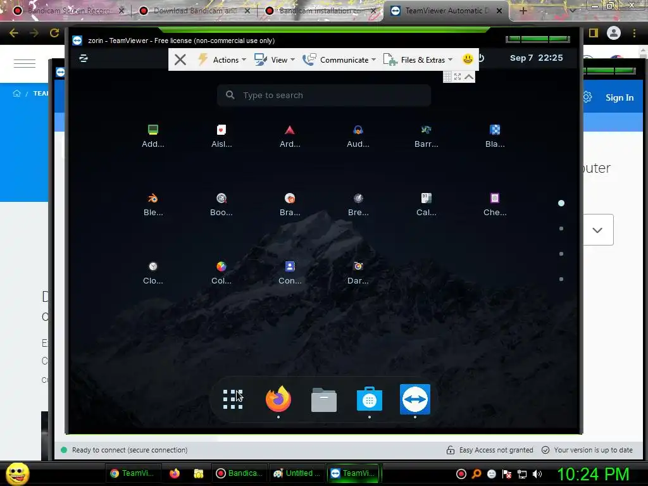Click the grid button beside fullscreen
The image size is (648, 486).
[x=447, y=77]
